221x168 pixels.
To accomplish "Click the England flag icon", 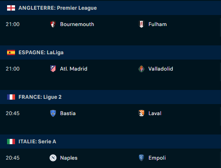I will coord(11,8).
